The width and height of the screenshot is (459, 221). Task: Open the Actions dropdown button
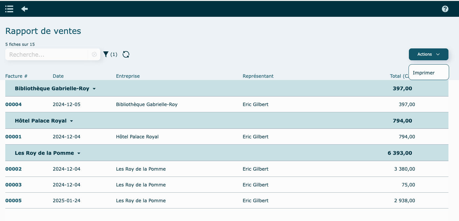coord(428,54)
